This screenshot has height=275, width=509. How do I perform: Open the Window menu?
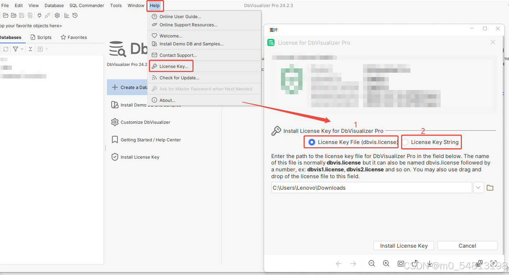pyautogui.click(x=136, y=5)
